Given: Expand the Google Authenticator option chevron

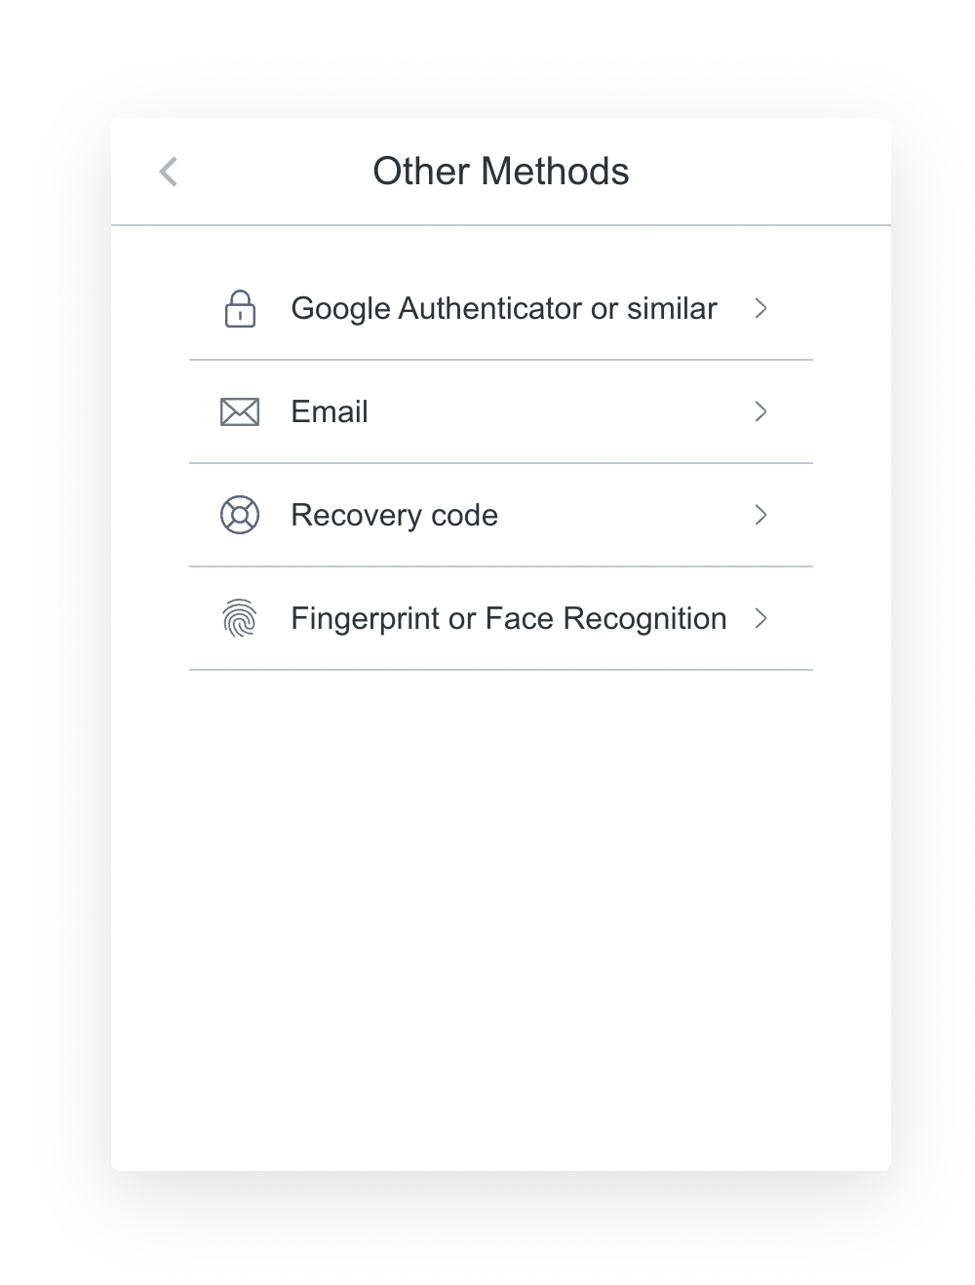Looking at the screenshot, I should (761, 309).
